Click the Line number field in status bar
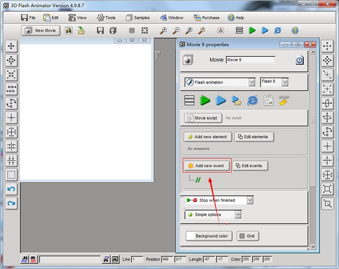Image resolution: width=339 pixels, height=269 pixels. (x=137, y=259)
